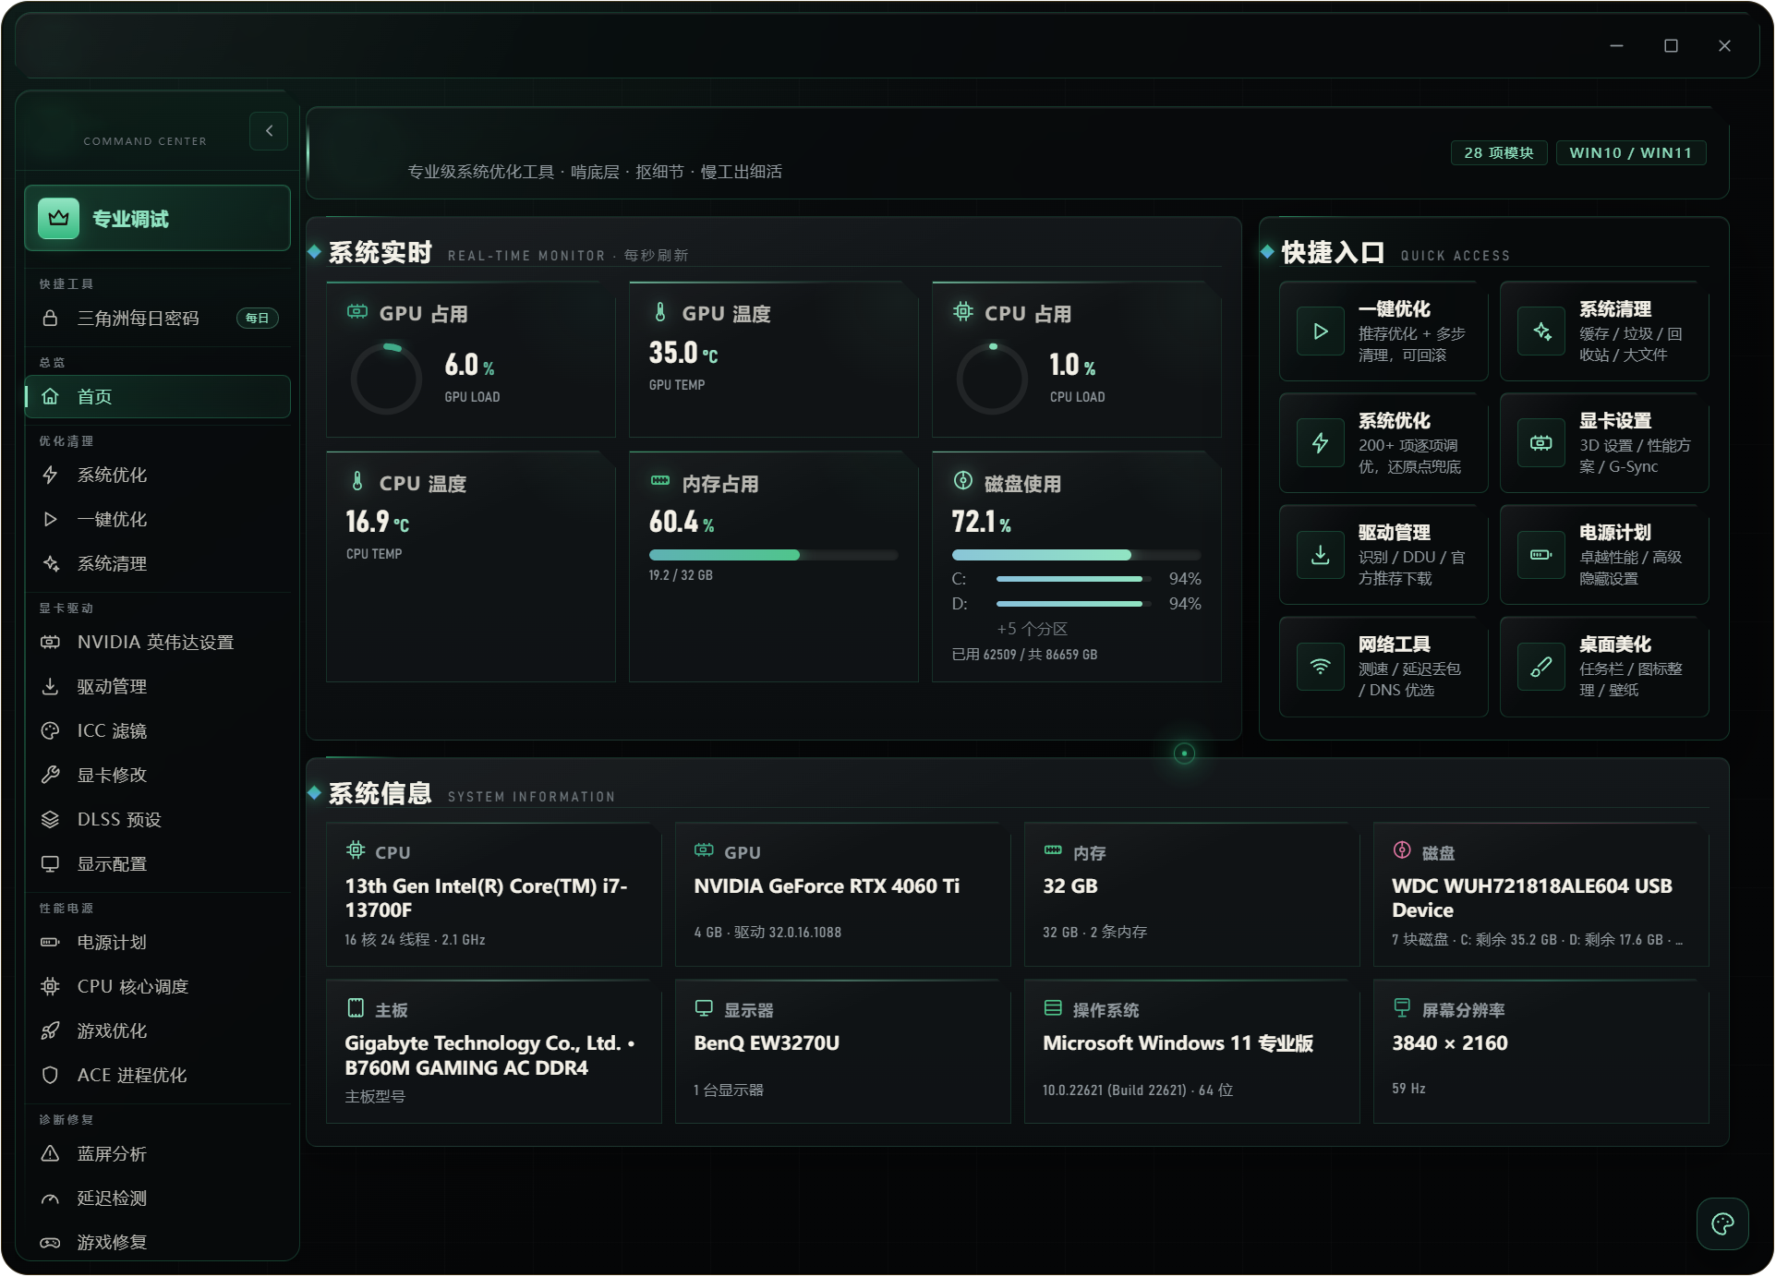Screen dimensions: 1776x1277
Task: Select 一键优化 sidebar item
Action: 158,520
